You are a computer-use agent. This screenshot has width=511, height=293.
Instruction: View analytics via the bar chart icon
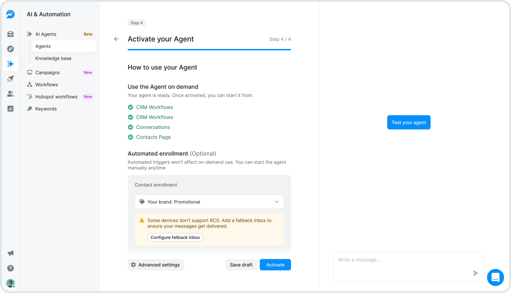click(10, 108)
